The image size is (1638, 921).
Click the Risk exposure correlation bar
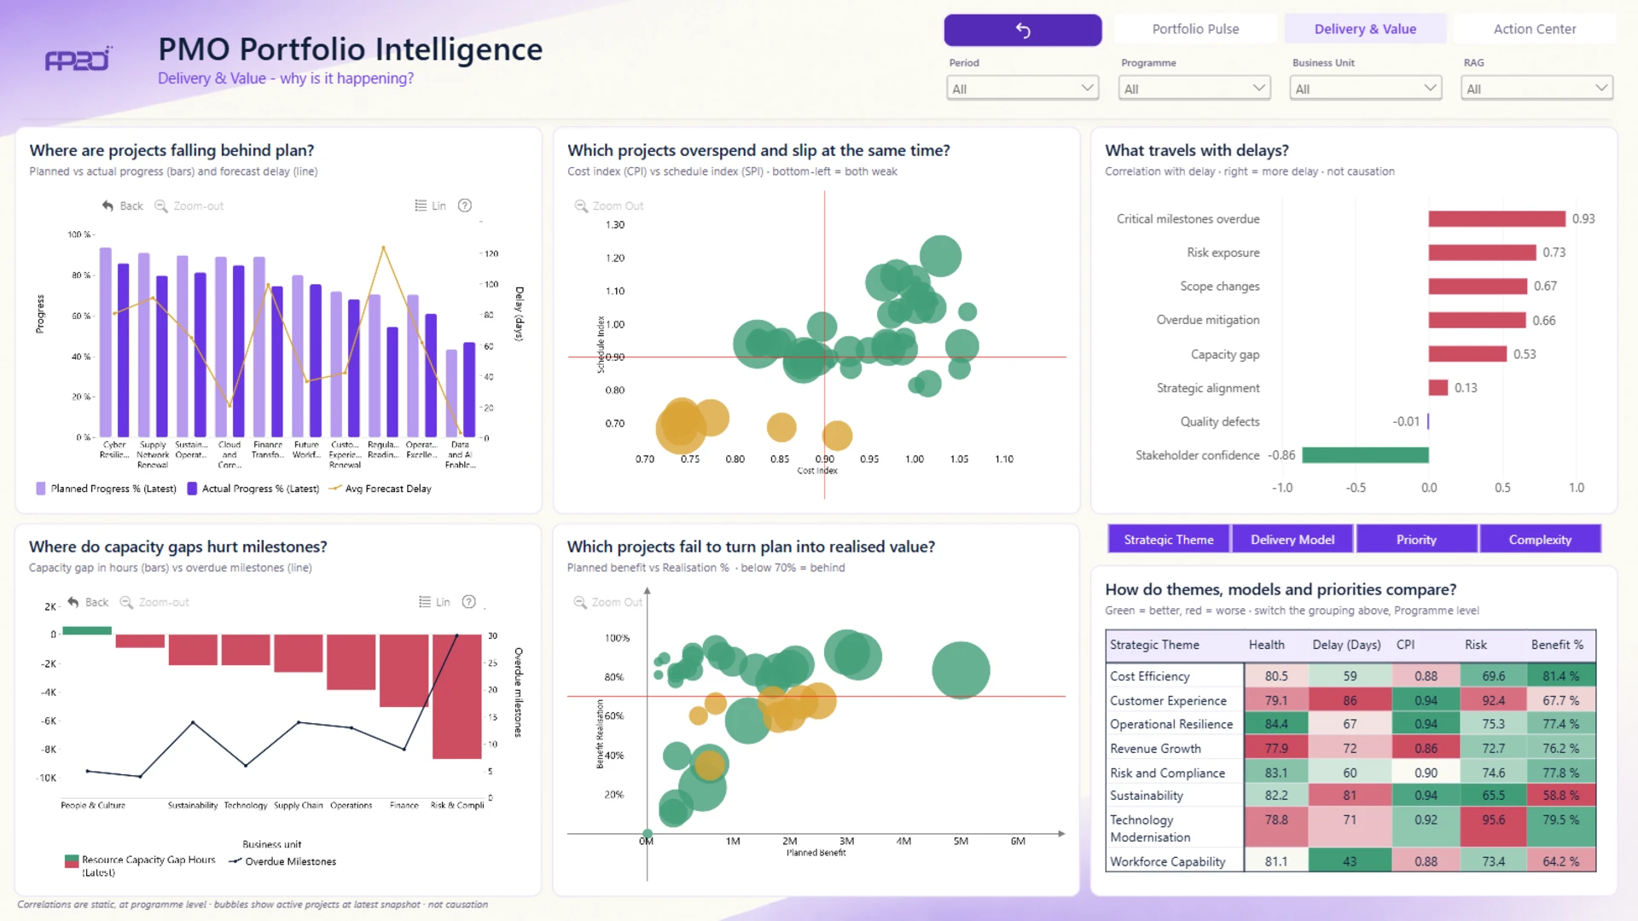(x=1482, y=252)
